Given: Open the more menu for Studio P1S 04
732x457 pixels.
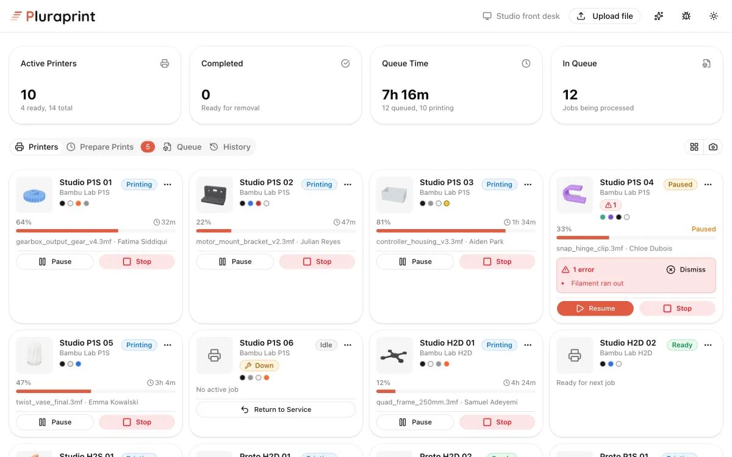Looking at the screenshot, I should coord(708,184).
